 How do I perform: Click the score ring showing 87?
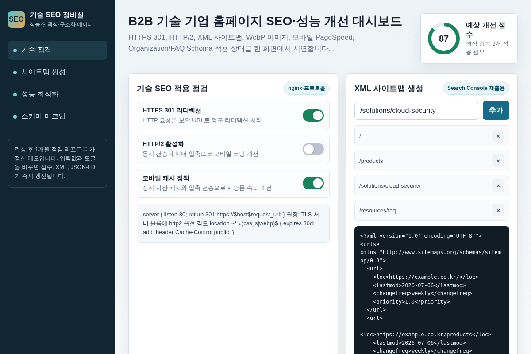pyautogui.click(x=444, y=38)
